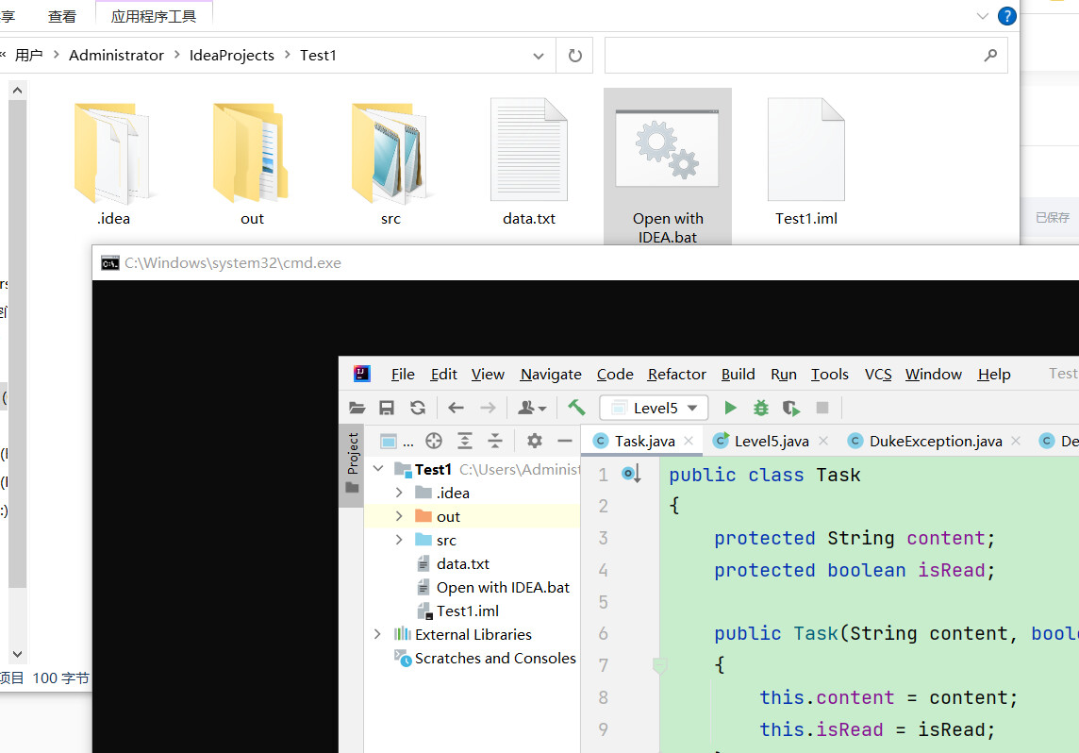This screenshot has height=753, width=1079.
Task: Open the Project view selector dropdown
Action: pos(397,441)
